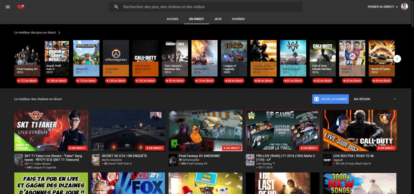The image size is (414, 194).
Task: Open the PRE-LIVE F1 2016 stream title
Action: pyautogui.click(x=286, y=158)
